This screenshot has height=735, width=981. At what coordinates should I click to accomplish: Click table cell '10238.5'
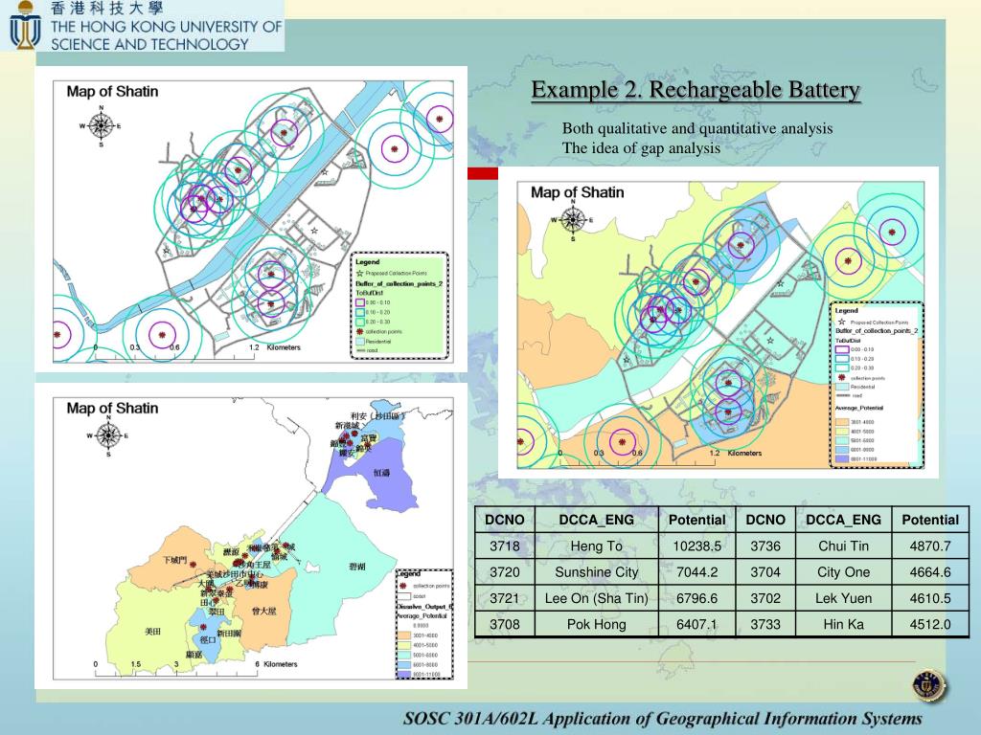tap(696, 546)
